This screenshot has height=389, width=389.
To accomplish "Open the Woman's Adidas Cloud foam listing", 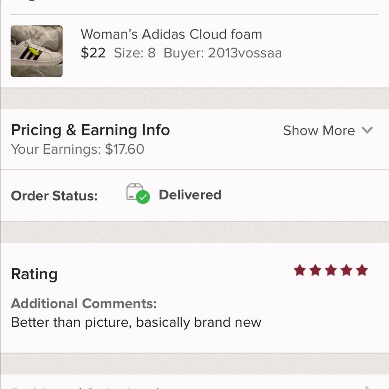I will pyautogui.click(x=171, y=34).
